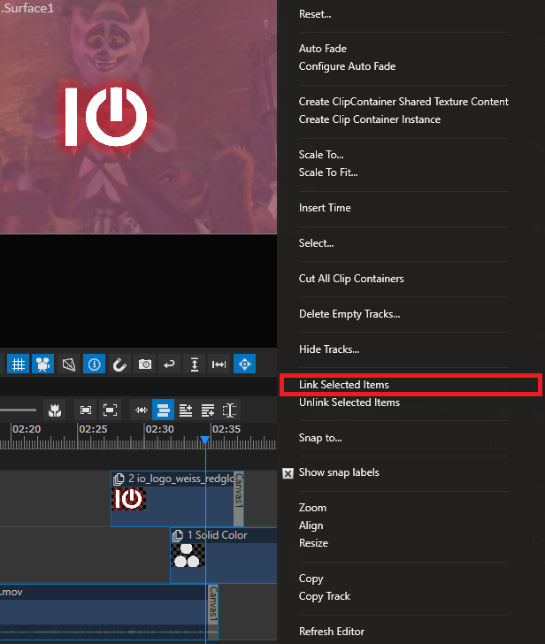The image size is (545, 644).
Task: Click Insert Time in context menu
Action: click(325, 207)
